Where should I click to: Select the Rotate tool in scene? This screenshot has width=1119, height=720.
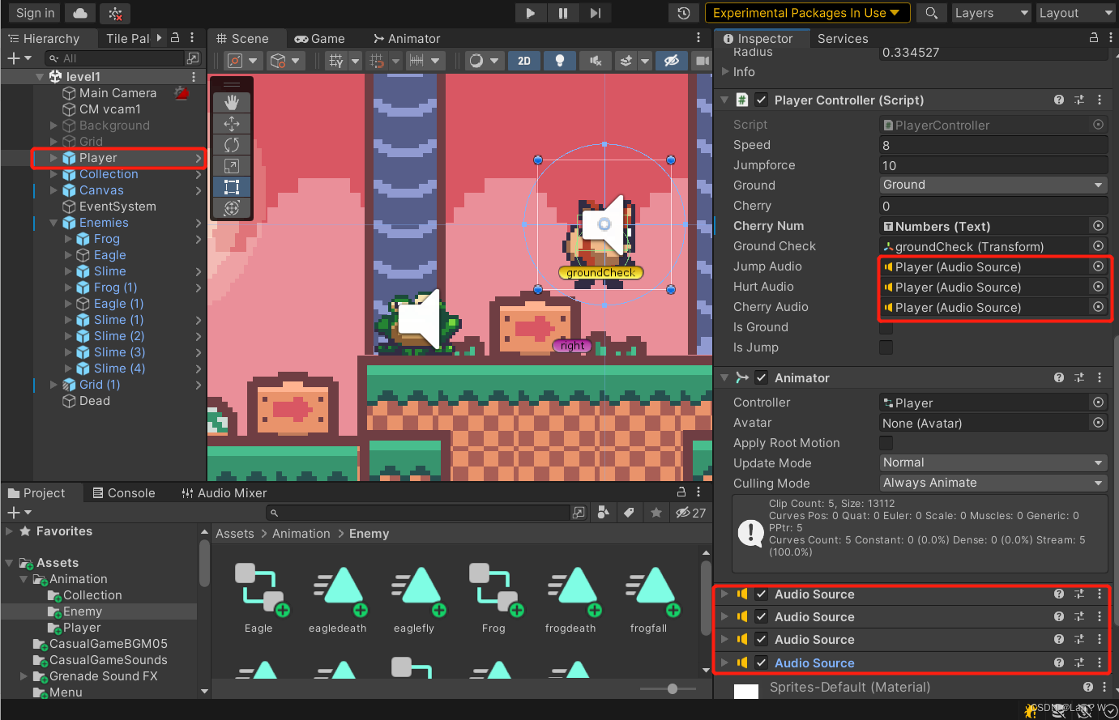tap(232, 145)
